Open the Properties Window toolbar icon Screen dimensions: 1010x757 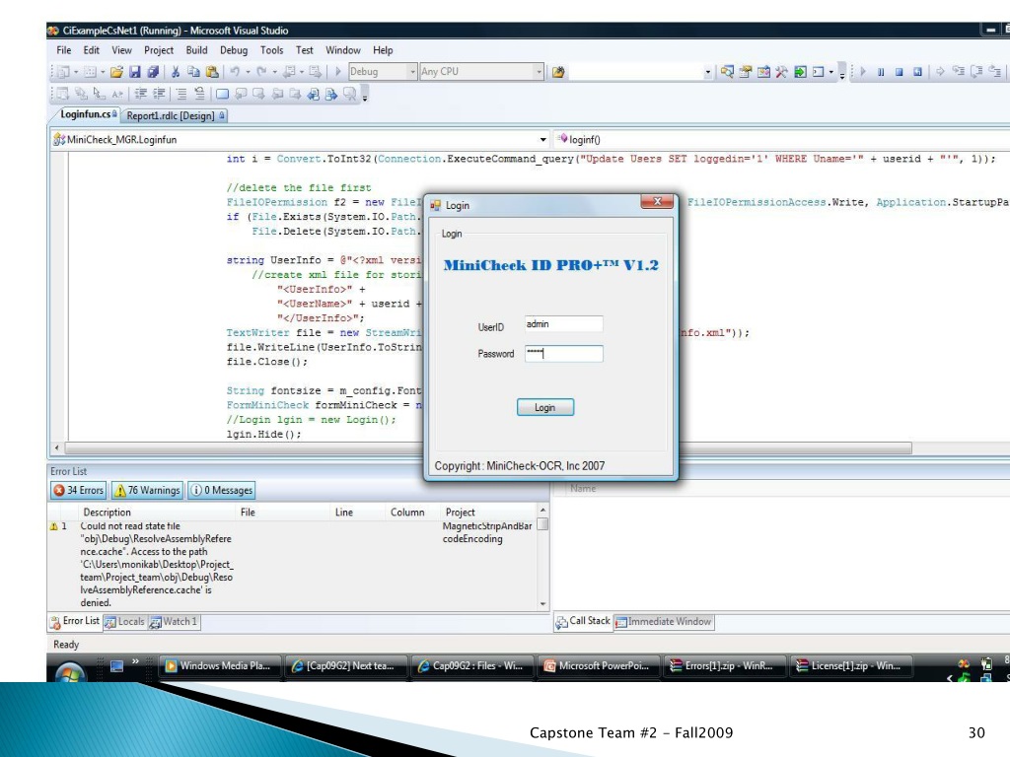746,72
